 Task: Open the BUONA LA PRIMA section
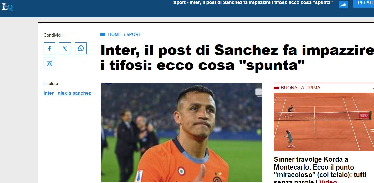(x=300, y=88)
